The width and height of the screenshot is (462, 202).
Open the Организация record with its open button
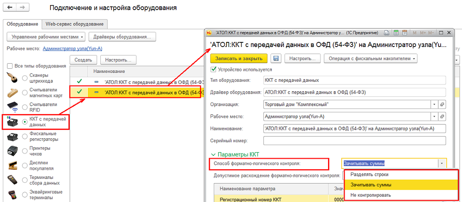coord(442,104)
